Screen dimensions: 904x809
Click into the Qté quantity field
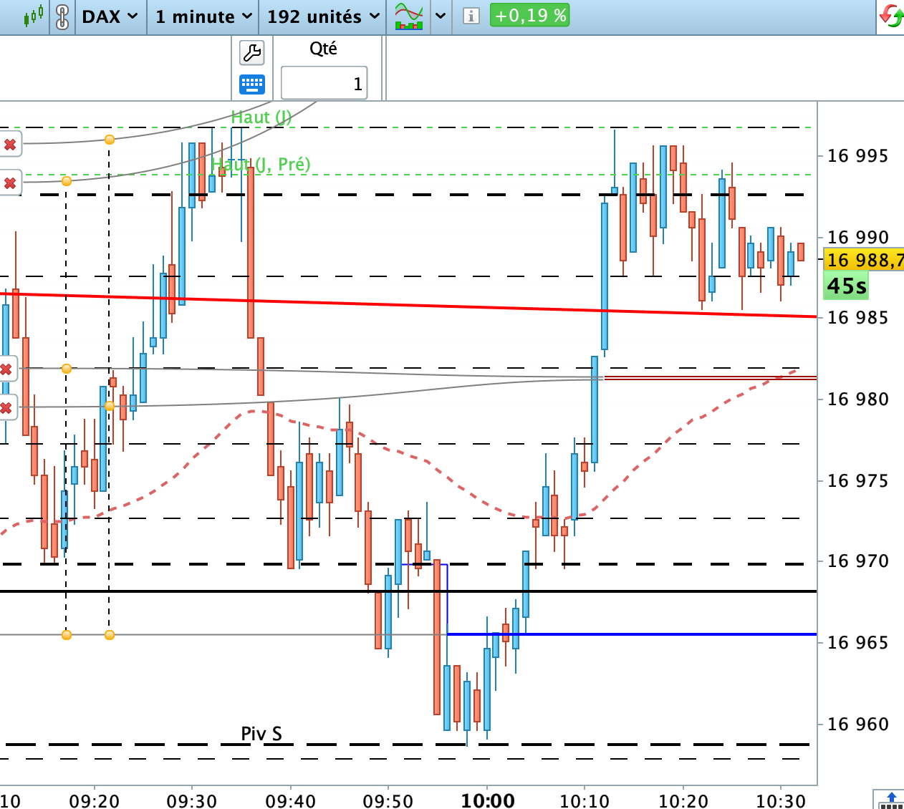point(324,83)
